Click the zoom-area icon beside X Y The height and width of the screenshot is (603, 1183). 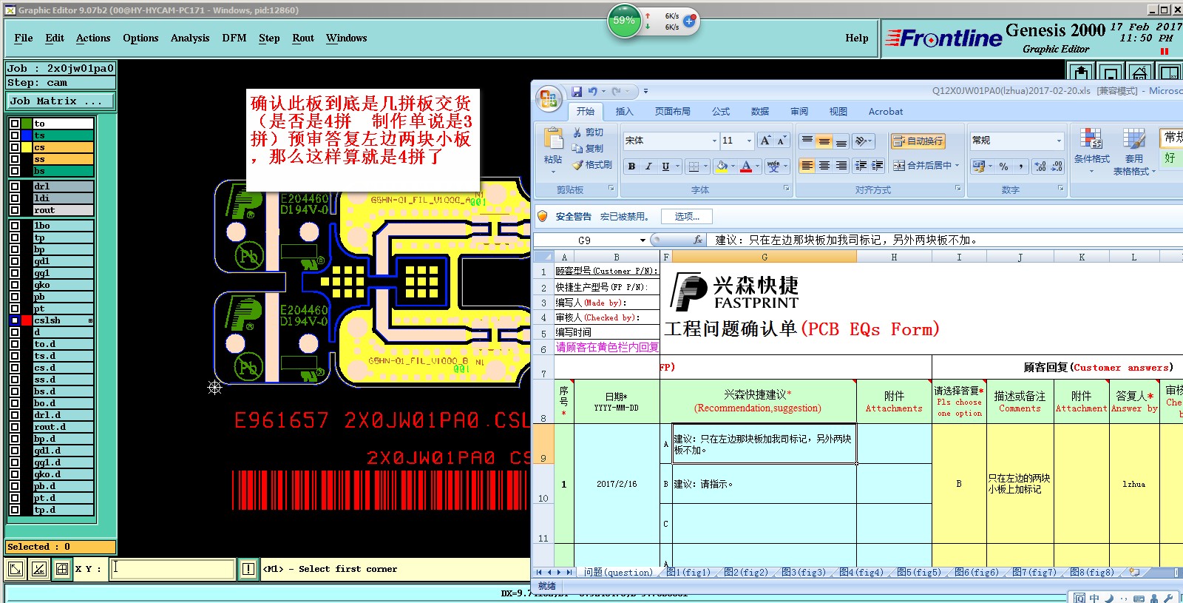[39, 569]
